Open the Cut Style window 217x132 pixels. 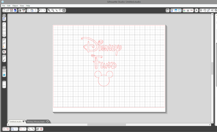coord(192,10)
